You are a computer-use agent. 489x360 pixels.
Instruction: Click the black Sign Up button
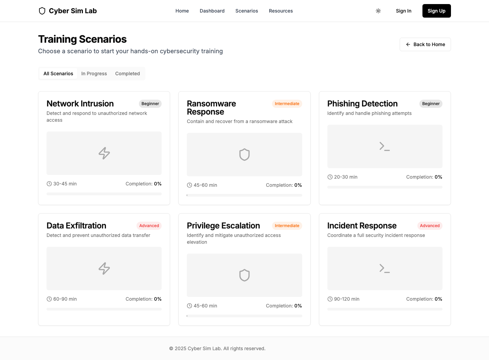437,11
